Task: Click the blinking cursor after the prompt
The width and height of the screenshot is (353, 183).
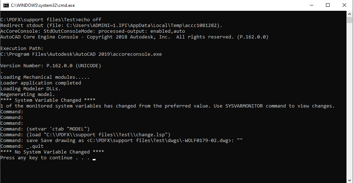Action: point(94,159)
